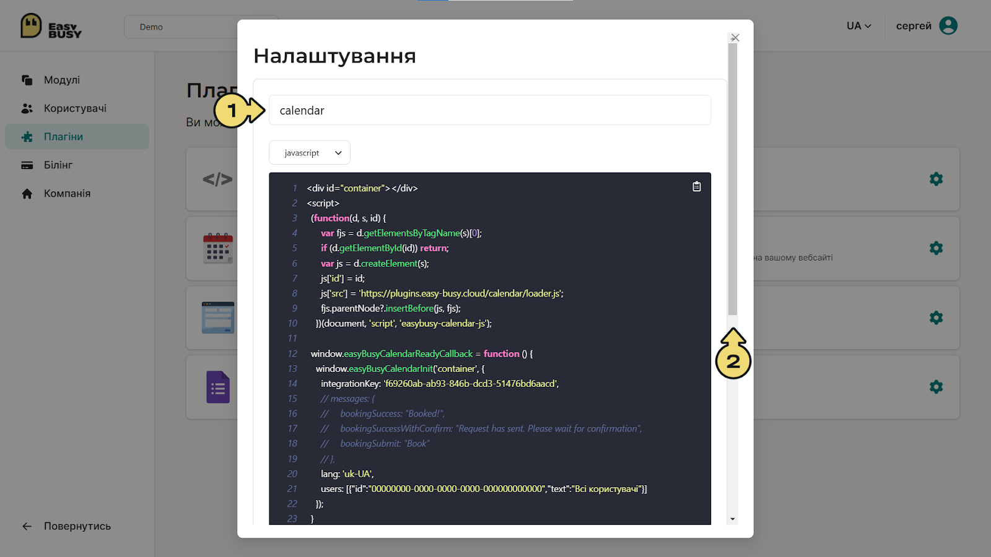The width and height of the screenshot is (991, 557).
Task: Click the Білінг credit card icon
Action: 27,165
